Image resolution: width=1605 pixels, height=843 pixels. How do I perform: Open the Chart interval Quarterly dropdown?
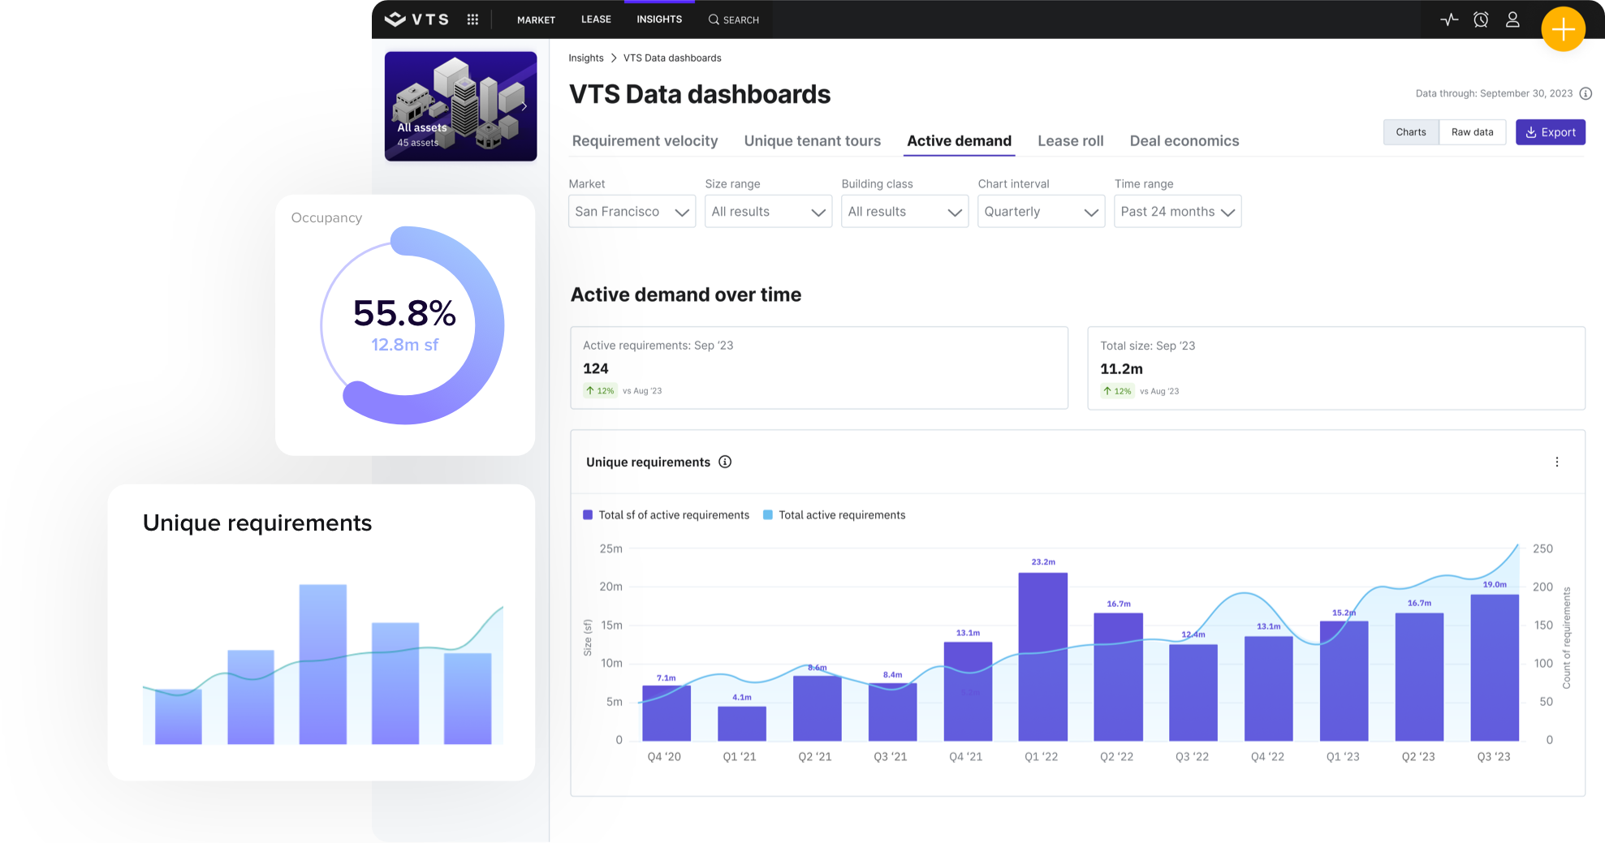[1041, 212]
